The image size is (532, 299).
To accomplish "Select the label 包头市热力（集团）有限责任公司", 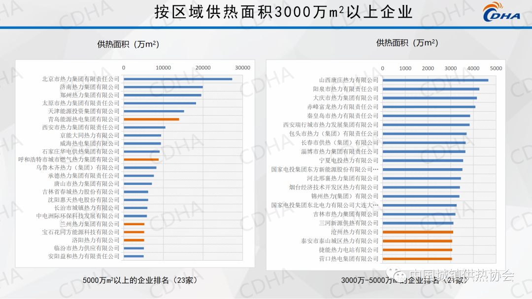I will point(334,134).
